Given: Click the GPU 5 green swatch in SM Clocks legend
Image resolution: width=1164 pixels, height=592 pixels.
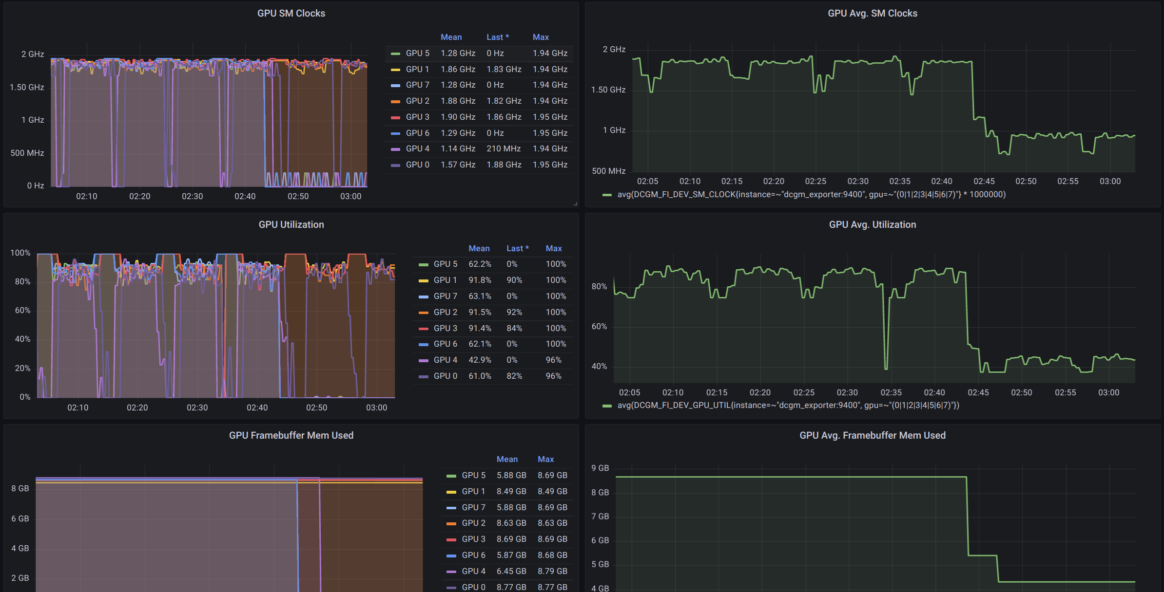Looking at the screenshot, I should (396, 54).
